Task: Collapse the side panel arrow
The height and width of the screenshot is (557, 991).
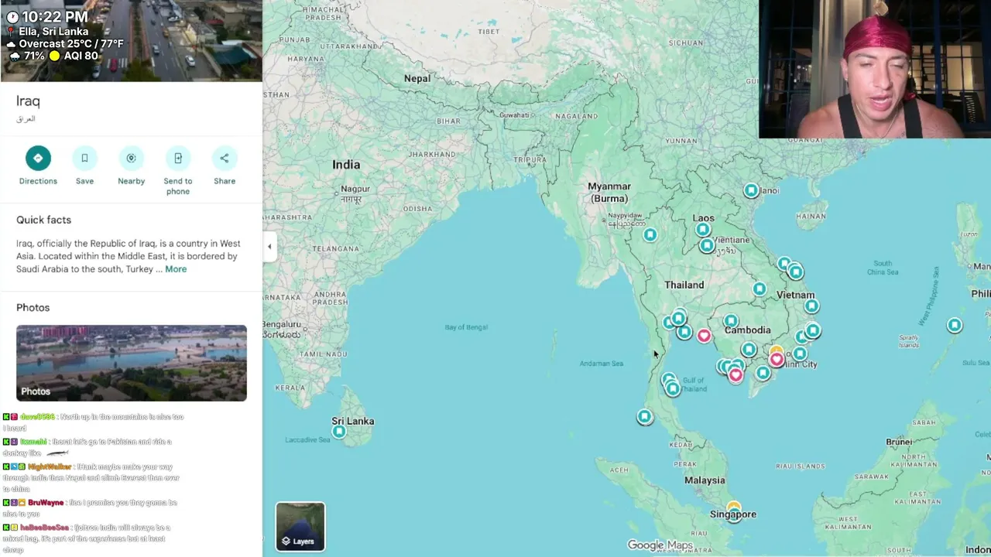Action: pyautogui.click(x=269, y=247)
